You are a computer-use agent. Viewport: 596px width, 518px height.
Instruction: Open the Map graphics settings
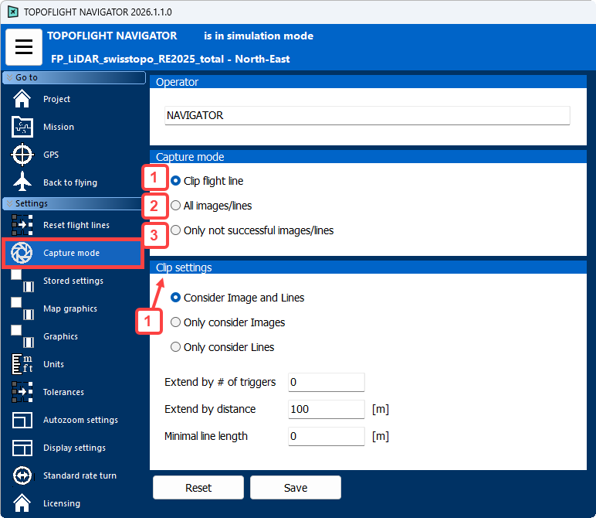69,308
